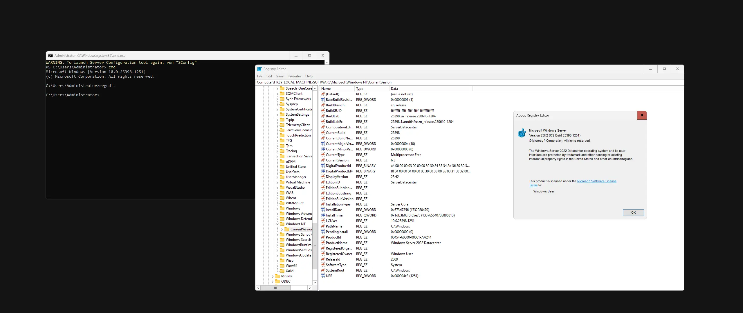Open the Microsoft Software License Terms link
Viewport: 743px width, 313px height.
click(x=596, y=181)
